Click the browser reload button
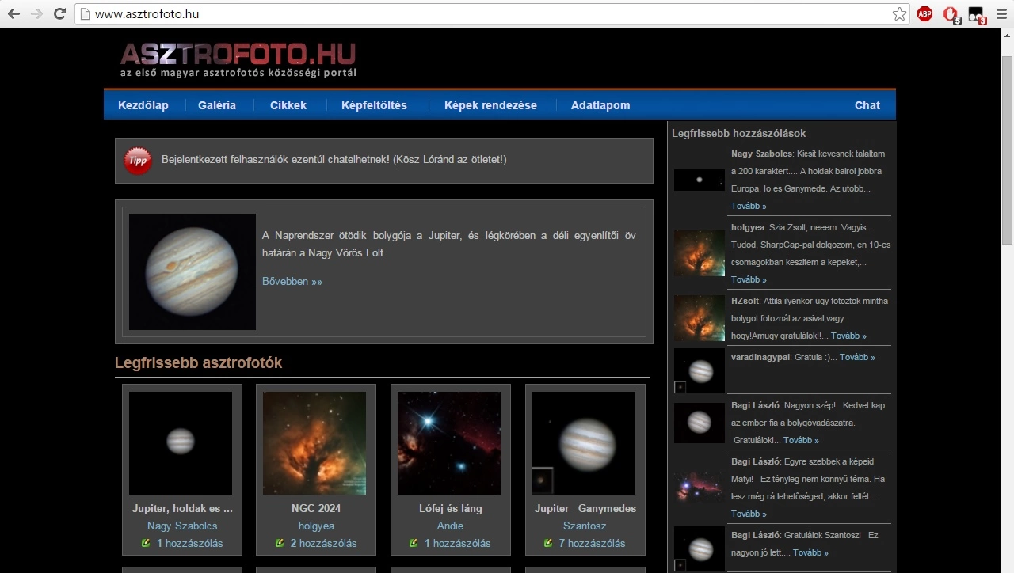 point(59,14)
